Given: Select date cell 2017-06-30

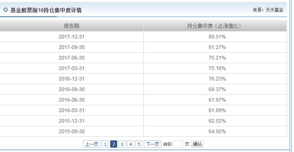Looking at the screenshot, I should tap(71, 58).
